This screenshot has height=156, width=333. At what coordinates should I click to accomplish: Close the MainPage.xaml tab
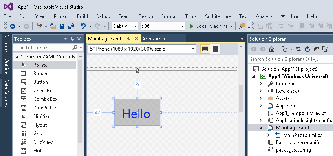(x=137, y=38)
